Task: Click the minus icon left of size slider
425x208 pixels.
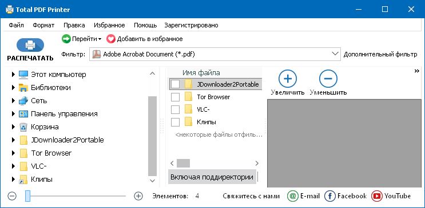Action: (12, 196)
